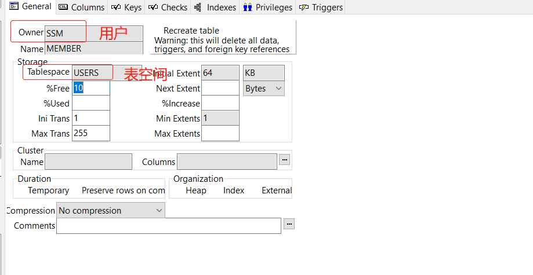Switch to the Columns tab
This screenshot has width=533, height=275.
coord(81,8)
